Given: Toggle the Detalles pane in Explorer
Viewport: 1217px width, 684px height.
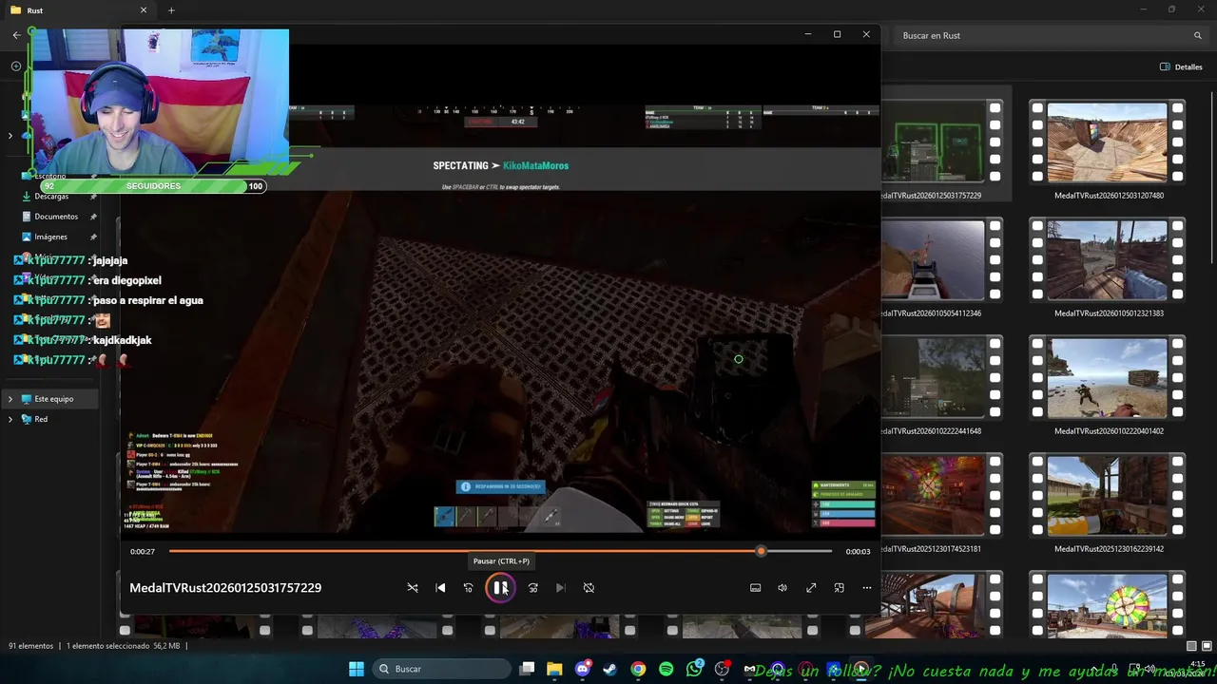Looking at the screenshot, I should point(1181,67).
